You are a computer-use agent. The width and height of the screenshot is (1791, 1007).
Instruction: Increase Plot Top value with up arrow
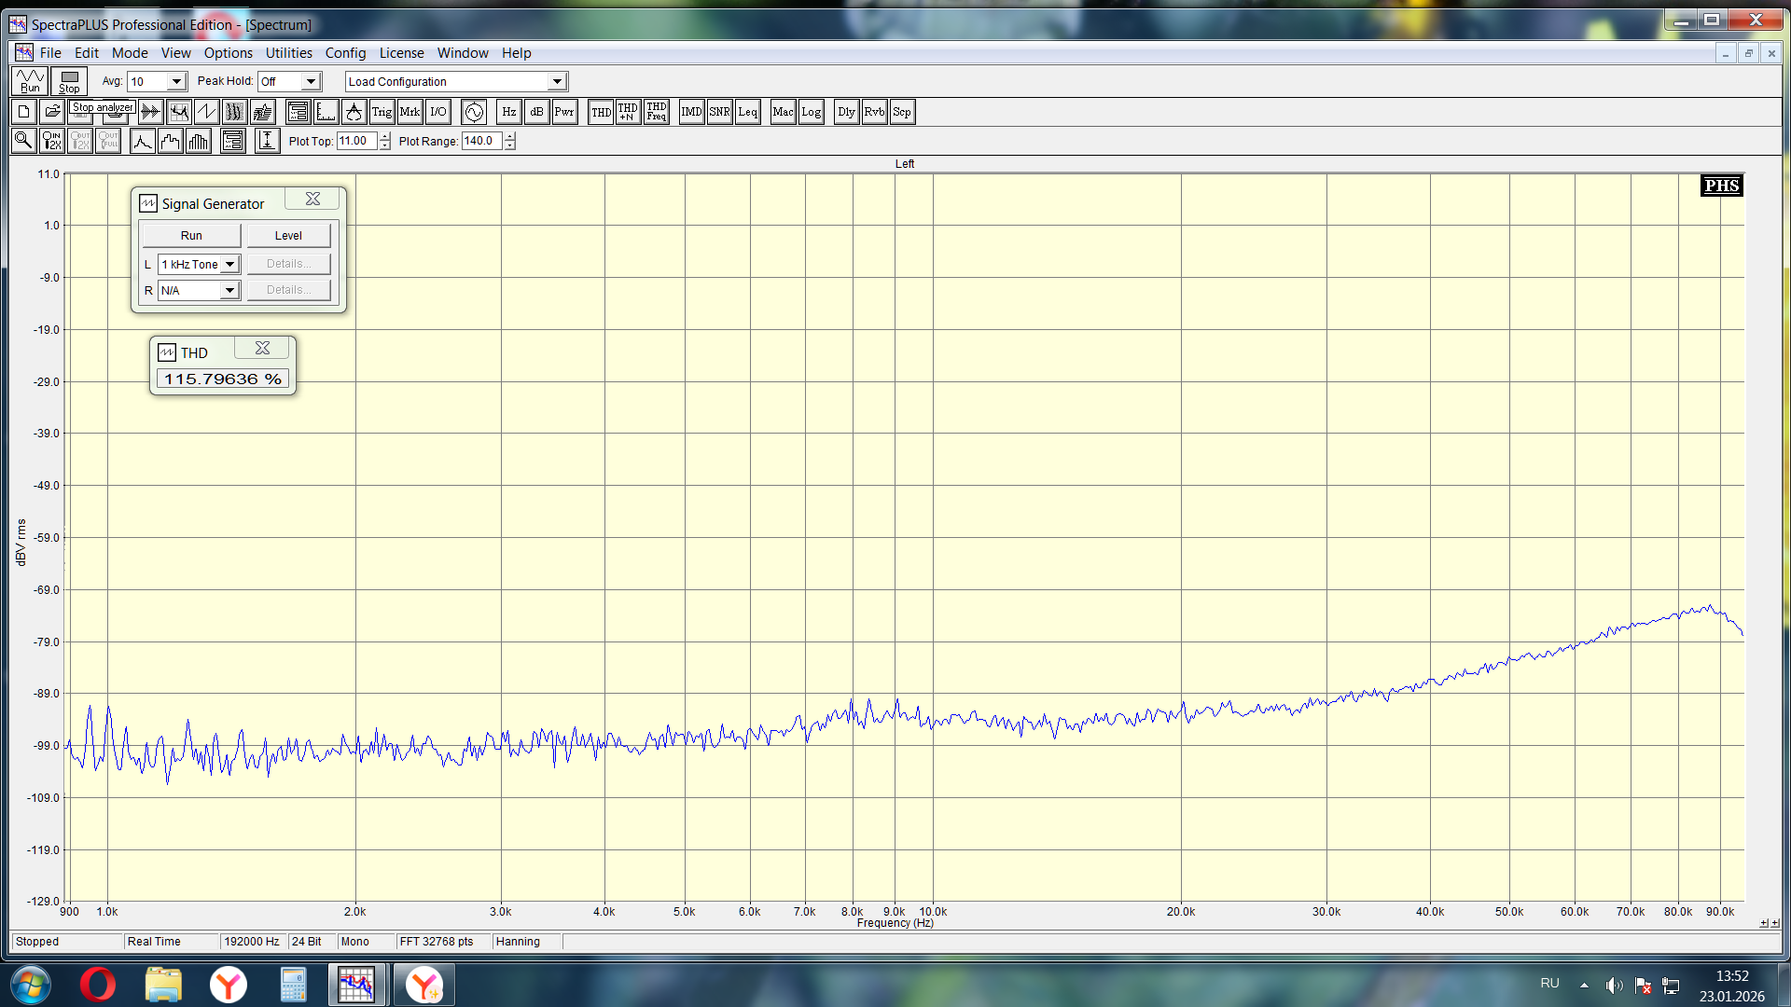(x=384, y=136)
